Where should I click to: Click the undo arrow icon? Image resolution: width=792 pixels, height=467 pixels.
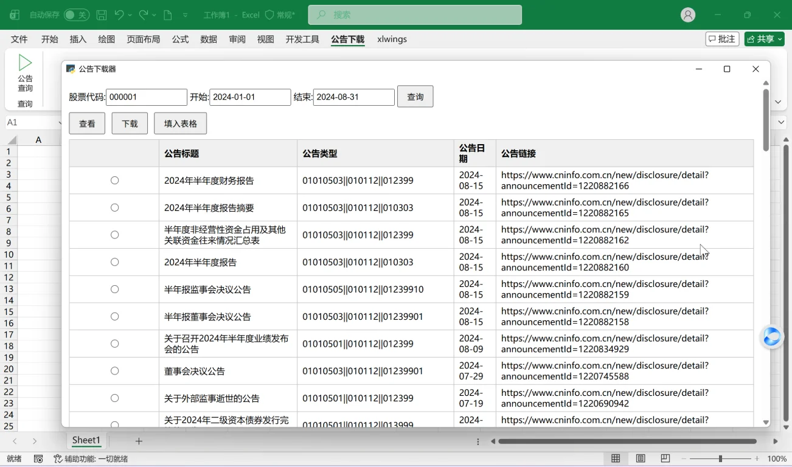pyautogui.click(x=119, y=15)
